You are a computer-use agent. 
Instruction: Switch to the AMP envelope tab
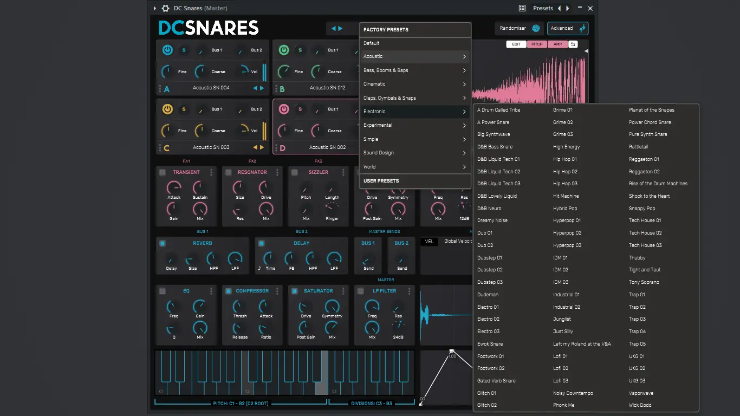click(557, 44)
